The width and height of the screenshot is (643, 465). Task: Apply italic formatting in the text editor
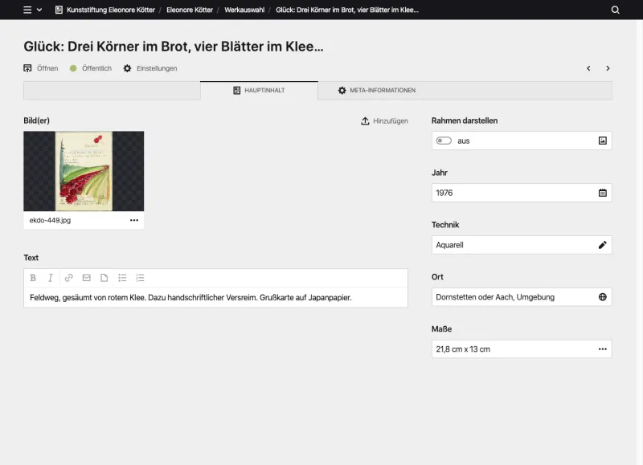[x=50, y=277]
